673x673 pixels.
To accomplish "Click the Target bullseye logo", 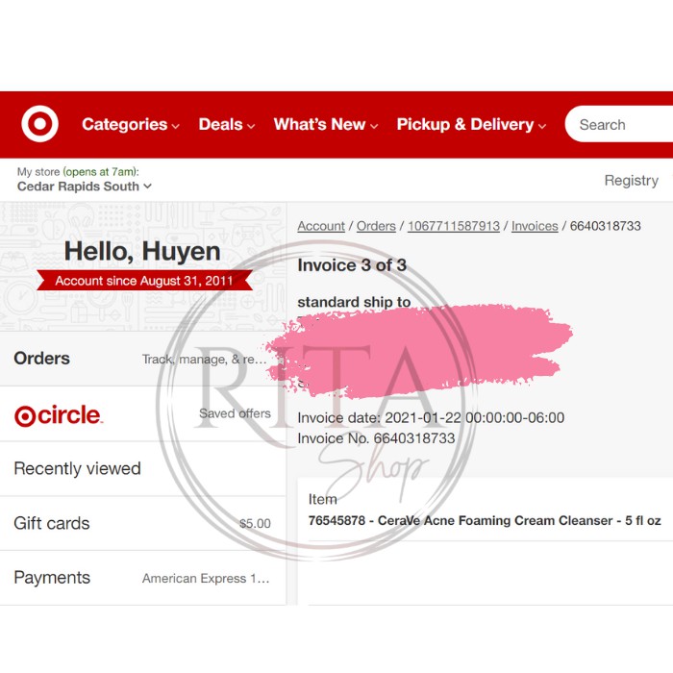I will tap(40, 124).
